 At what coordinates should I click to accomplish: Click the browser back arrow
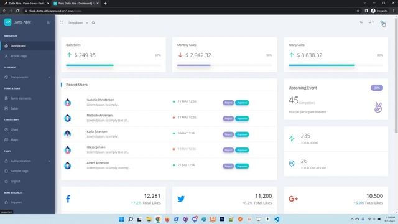(x=4, y=11)
